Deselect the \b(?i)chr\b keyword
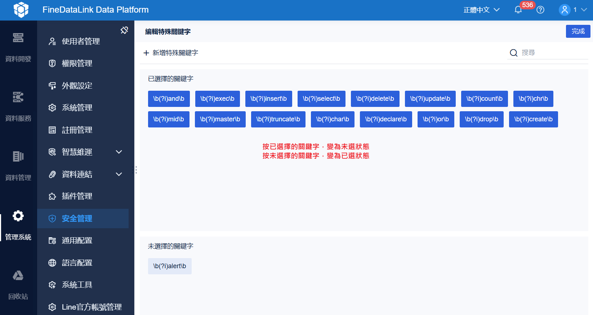The width and height of the screenshot is (593, 315). [533, 99]
